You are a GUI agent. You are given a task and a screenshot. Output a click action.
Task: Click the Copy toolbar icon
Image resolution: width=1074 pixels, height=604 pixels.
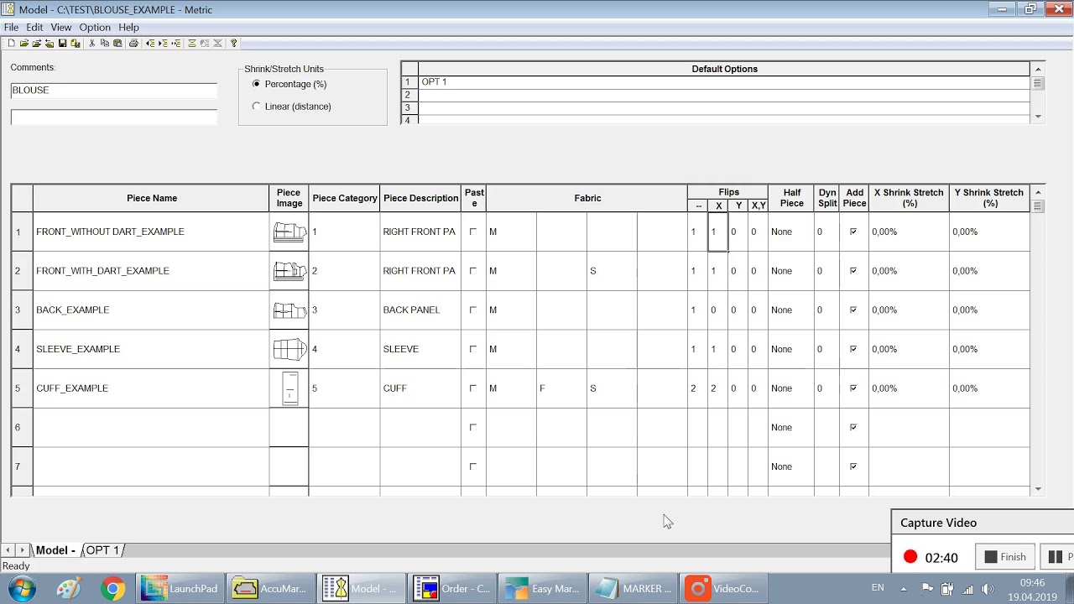pyautogui.click(x=105, y=44)
